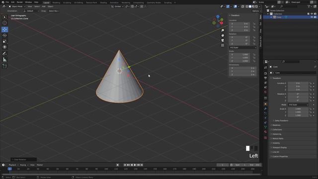318x179 pixels.
Task: Activate the Transform tool
Action: pyautogui.click(x=4, y=47)
